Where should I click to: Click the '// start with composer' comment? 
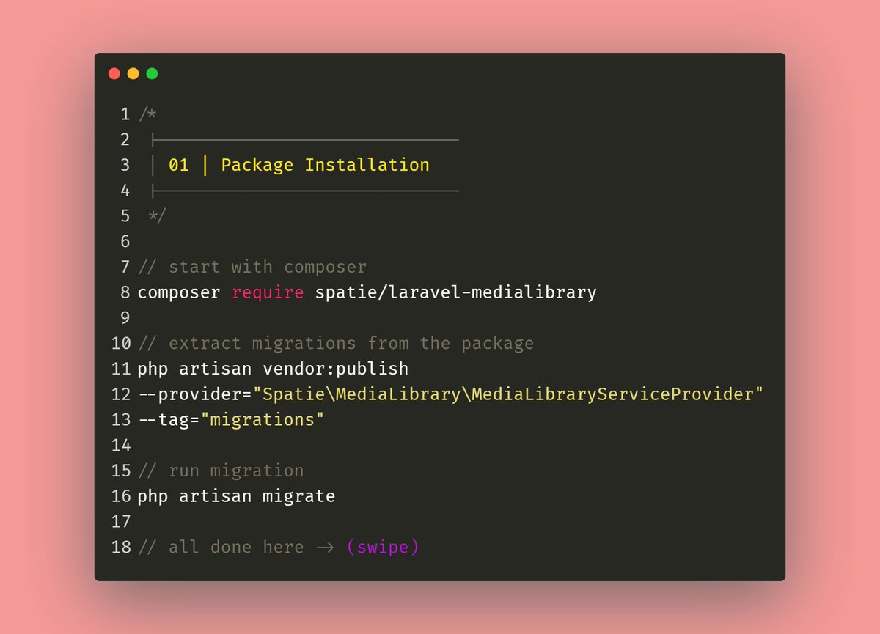pos(252,267)
